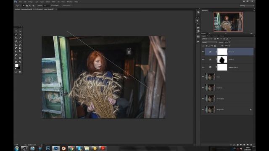Open the workspace switcher dropdown
This screenshot has height=151, width=269.
pos(247,5)
